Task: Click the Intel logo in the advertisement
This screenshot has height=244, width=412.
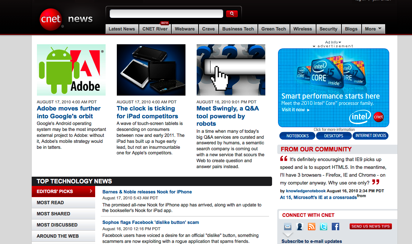Action: pos(360,117)
